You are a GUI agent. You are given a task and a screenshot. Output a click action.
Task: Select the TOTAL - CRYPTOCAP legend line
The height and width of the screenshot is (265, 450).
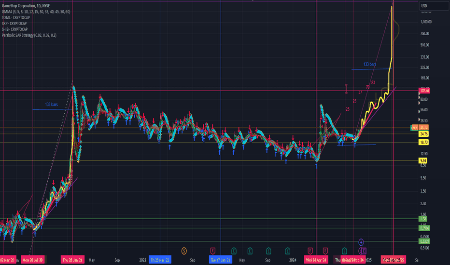tap(16, 17)
